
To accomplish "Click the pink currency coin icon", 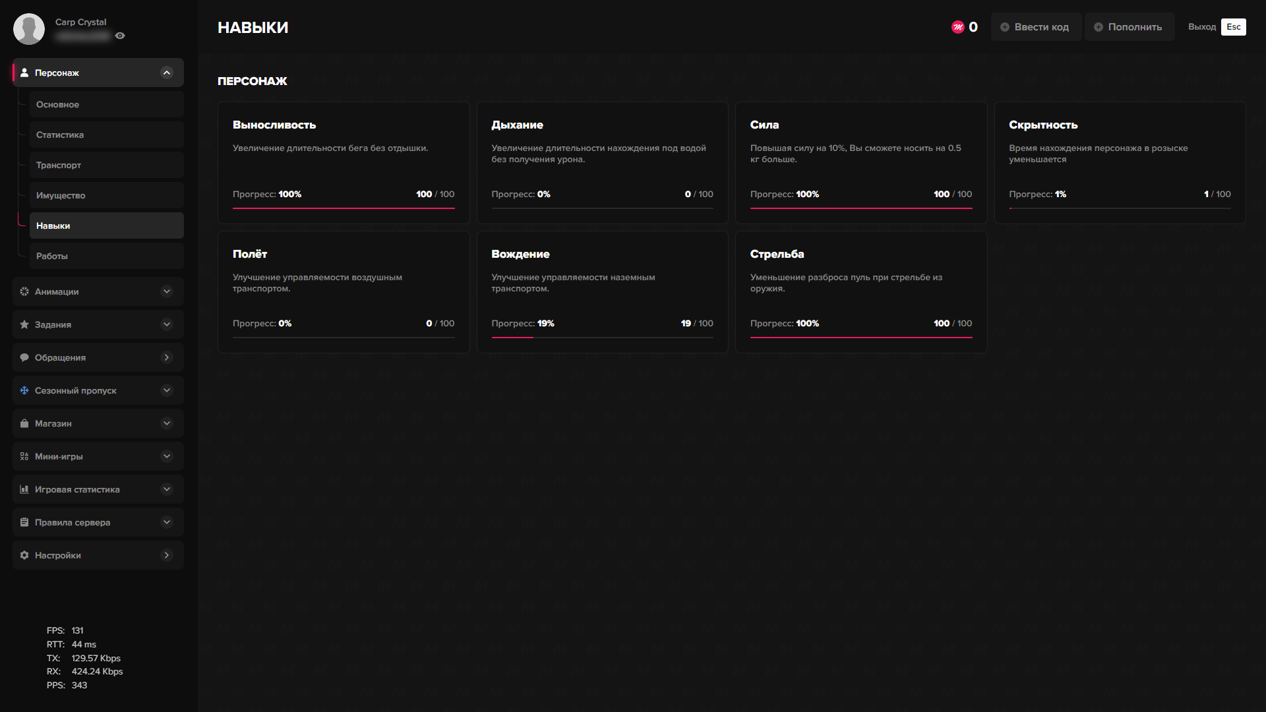I will (x=957, y=27).
